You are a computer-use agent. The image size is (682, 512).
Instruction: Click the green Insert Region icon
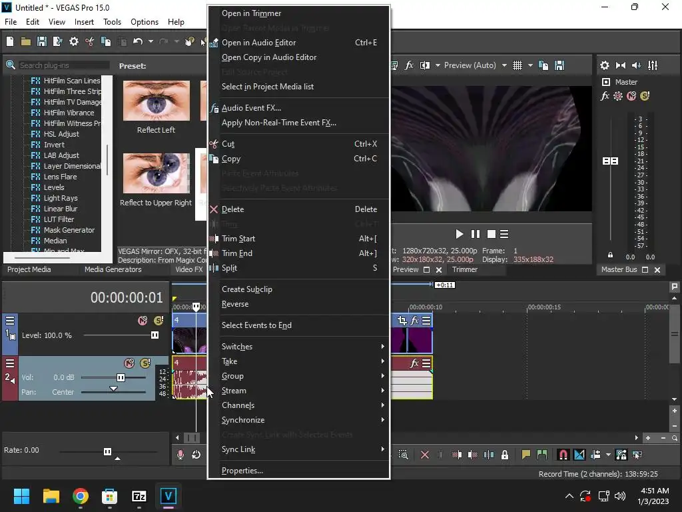coord(542,455)
